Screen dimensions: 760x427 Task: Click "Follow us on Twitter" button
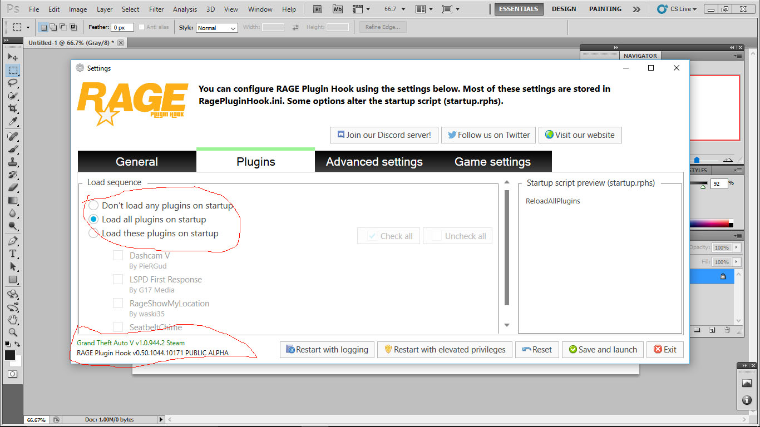click(489, 135)
